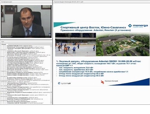This screenshot has width=150, height=114.
Task: Click the hockey rink photo
Action: click(x=76, y=44)
